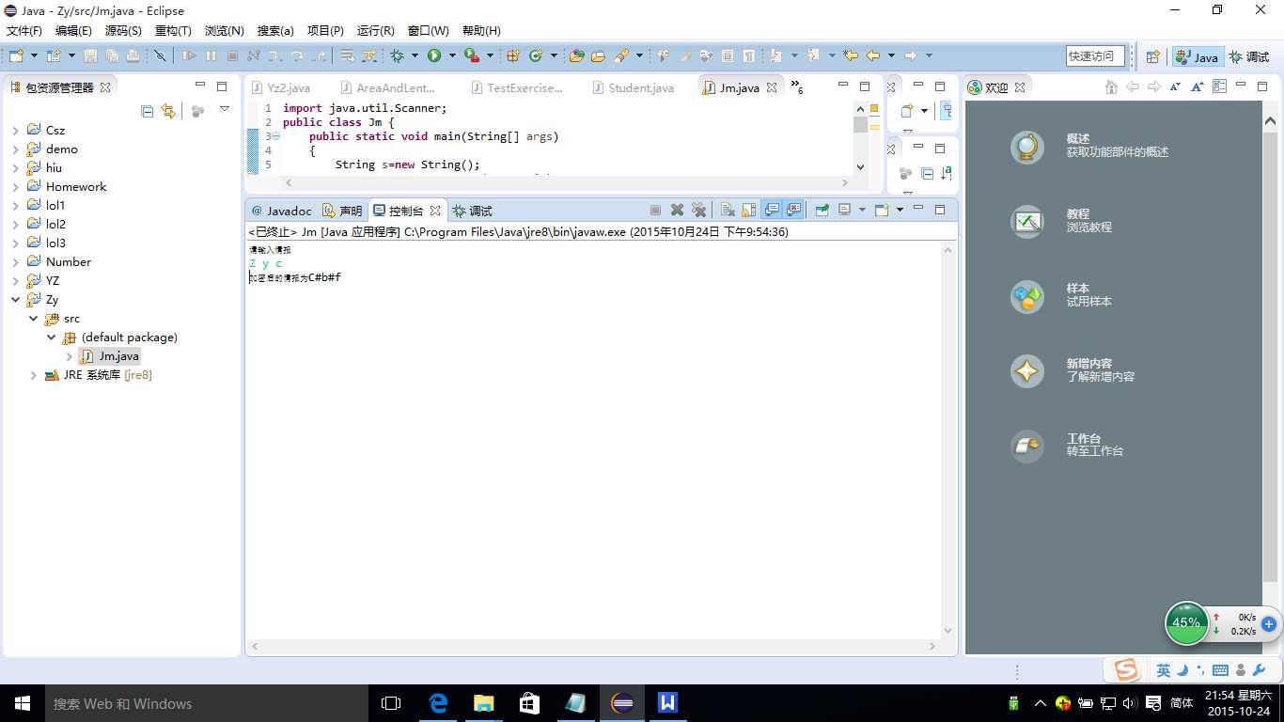Click the Home icon in Welcome view

(x=1111, y=86)
